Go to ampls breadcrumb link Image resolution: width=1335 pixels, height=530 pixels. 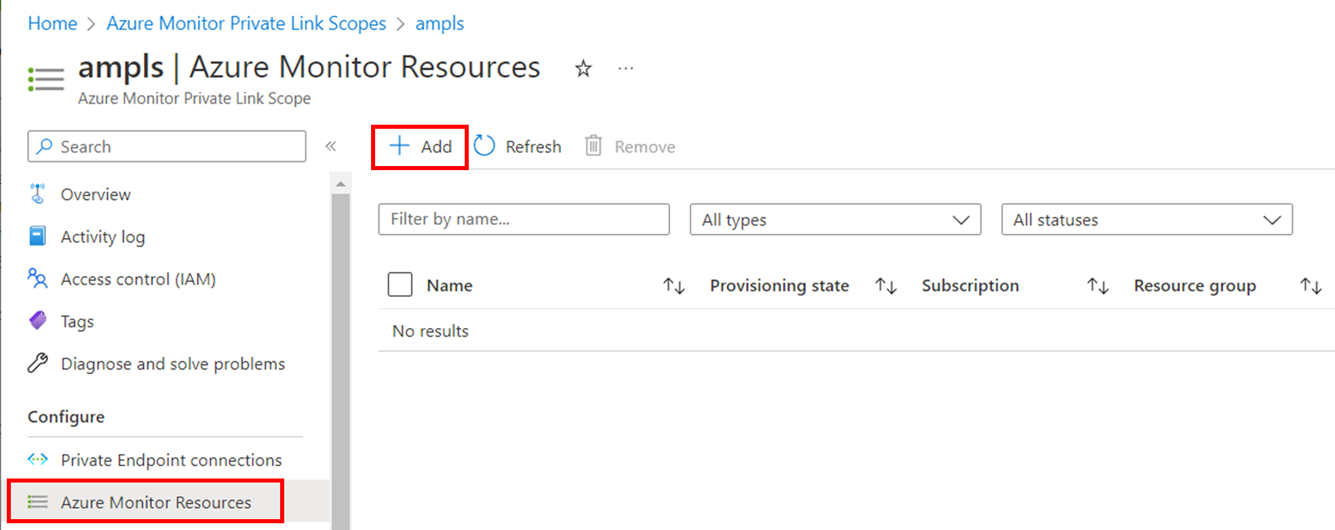(440, 23)
